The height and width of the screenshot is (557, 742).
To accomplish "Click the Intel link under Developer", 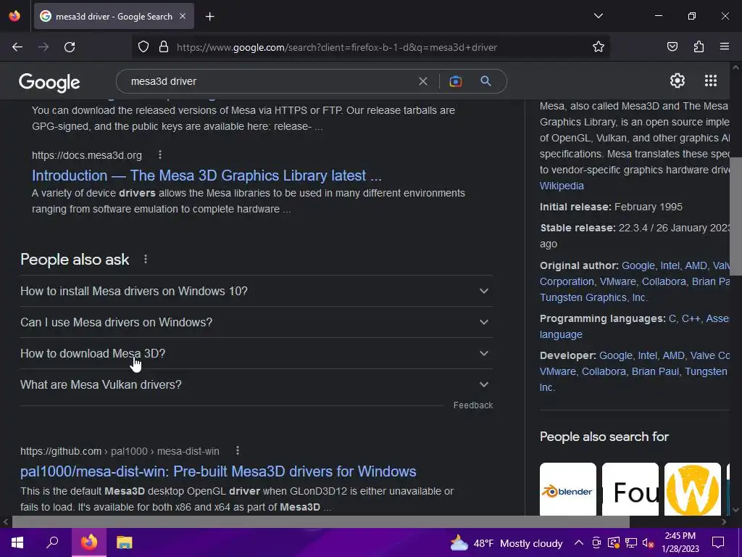I will pos(647,355).
